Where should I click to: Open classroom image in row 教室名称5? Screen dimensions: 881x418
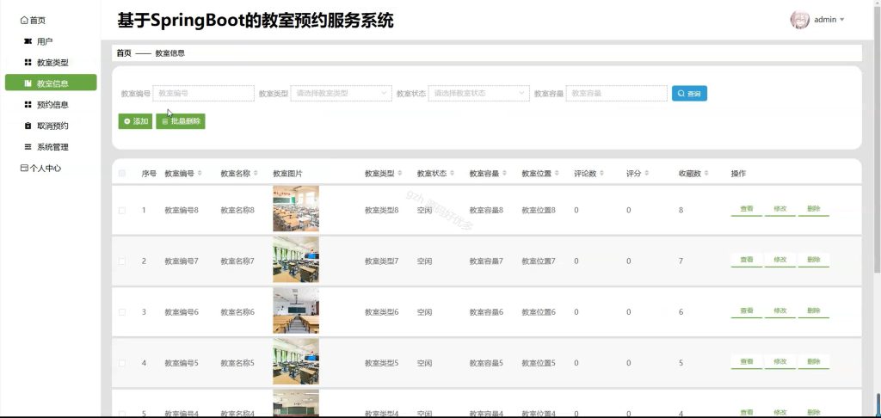(296, 361)
